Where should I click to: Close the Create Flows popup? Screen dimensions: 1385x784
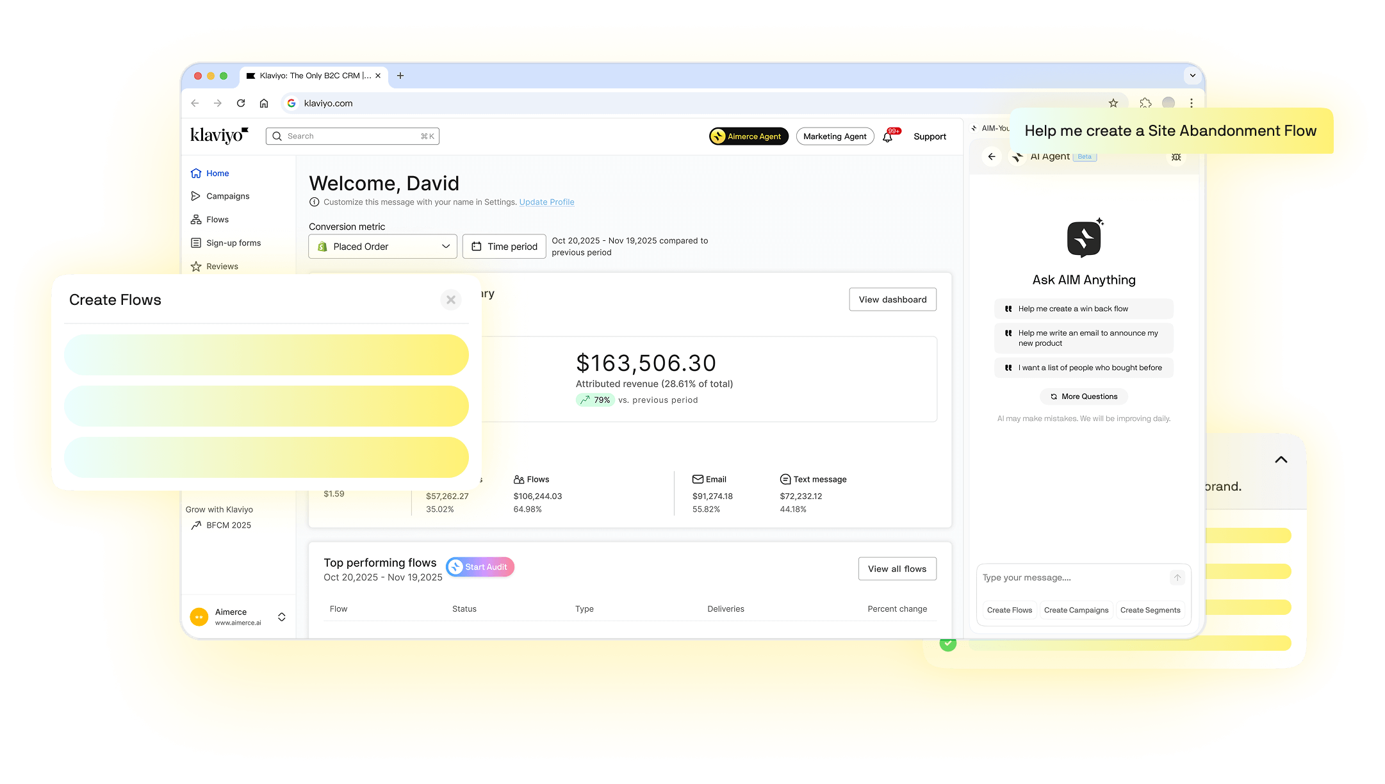[x=451, y=300]
